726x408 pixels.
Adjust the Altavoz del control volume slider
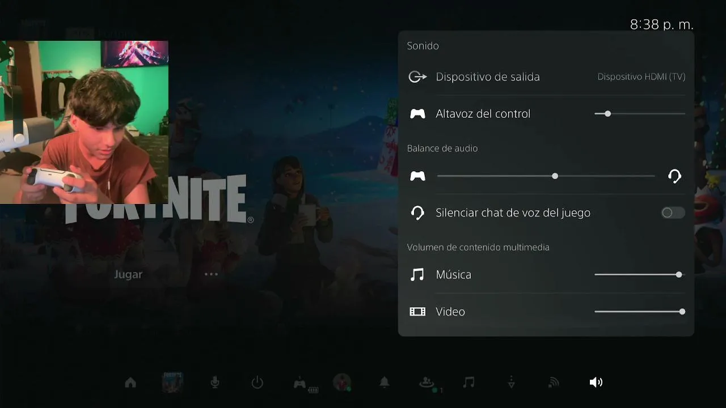(x=640, y=114)
